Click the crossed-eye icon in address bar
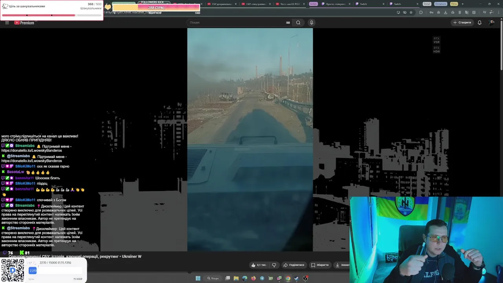This screenshot has width=503, height=283. pos(405,12)
